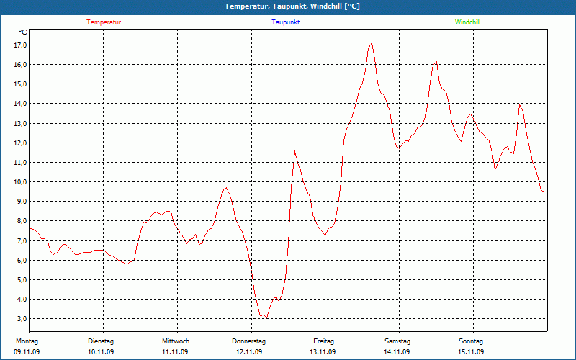The width and height of the screenshot is (576, 360).
Task: Select the 13,0 y-axis value
Action: [20, 123]
